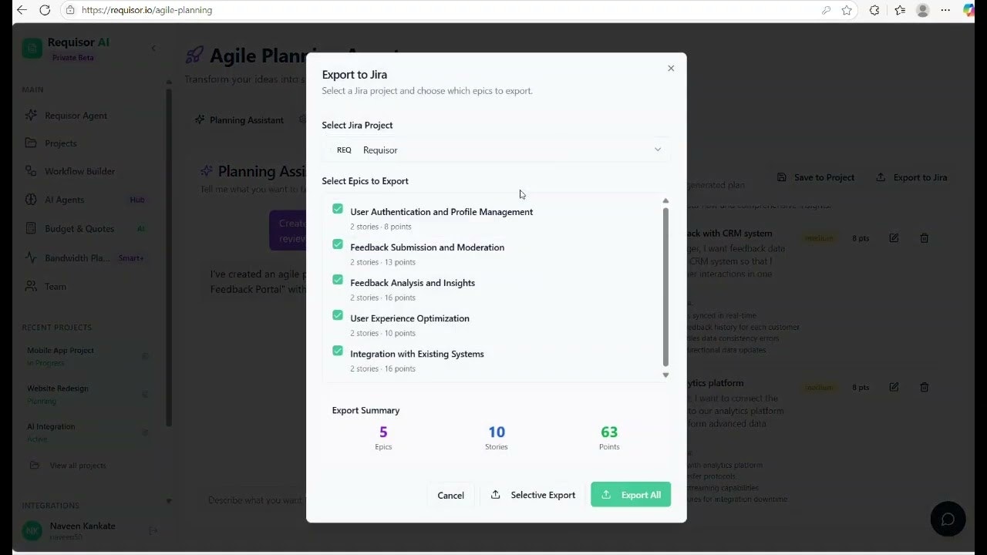The width and height of the screenshot is (987, 555).
Task: Collapse sidebar using chevron icon
Action: pos(153,48)
